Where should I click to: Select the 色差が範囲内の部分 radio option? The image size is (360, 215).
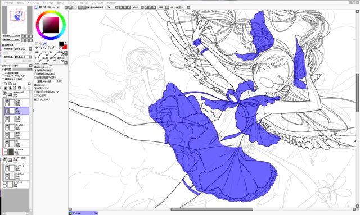[x=35, y=77]
